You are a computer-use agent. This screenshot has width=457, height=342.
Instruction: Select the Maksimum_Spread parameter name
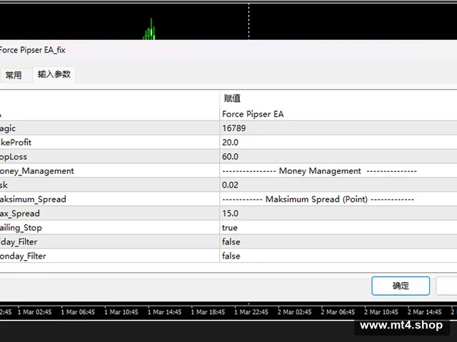click(33, 199)
